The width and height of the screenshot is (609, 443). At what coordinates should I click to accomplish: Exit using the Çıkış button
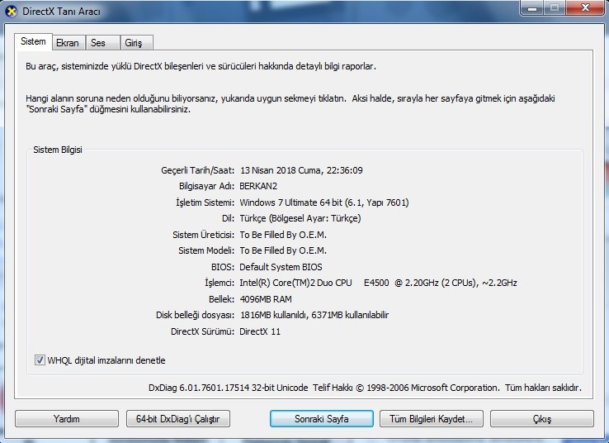[x=541, y=419]
